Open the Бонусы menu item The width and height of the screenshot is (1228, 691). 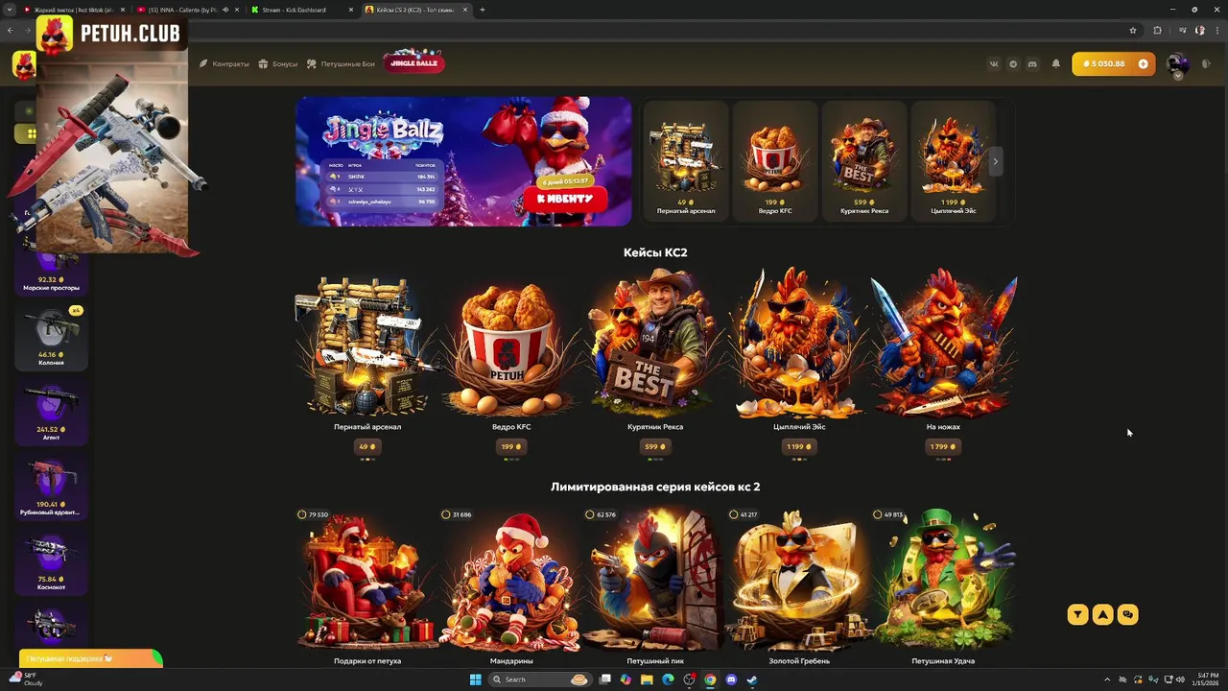tap(279, 64)
